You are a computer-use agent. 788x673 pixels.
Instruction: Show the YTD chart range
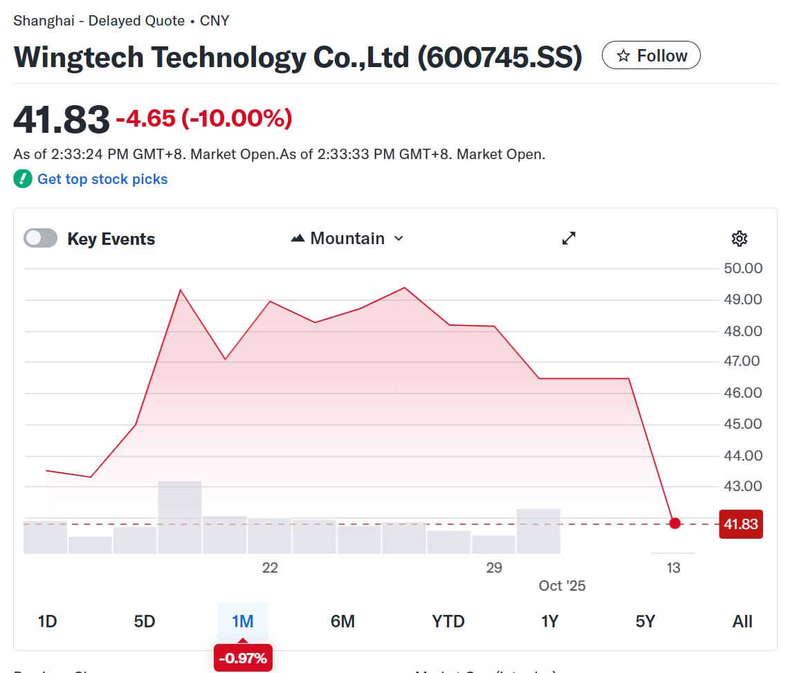click(448, 621)
